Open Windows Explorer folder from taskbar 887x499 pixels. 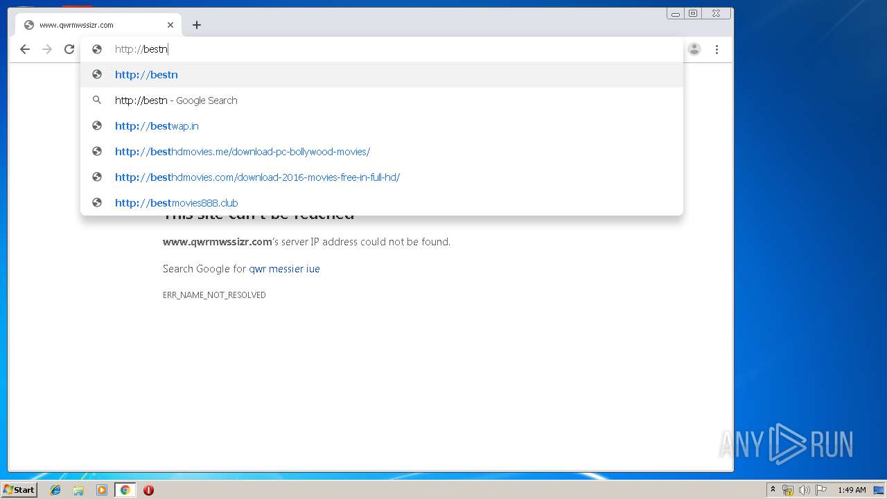(x=78, y=490)
